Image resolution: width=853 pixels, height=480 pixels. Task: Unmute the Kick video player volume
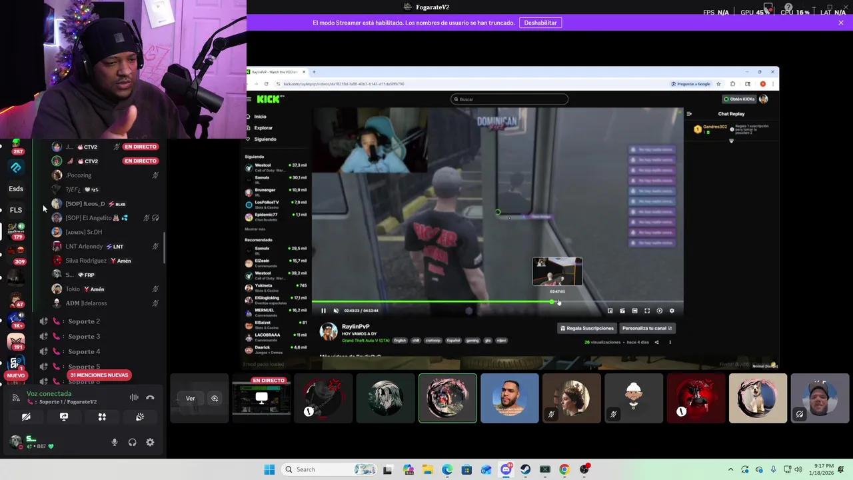pos(336,311)
